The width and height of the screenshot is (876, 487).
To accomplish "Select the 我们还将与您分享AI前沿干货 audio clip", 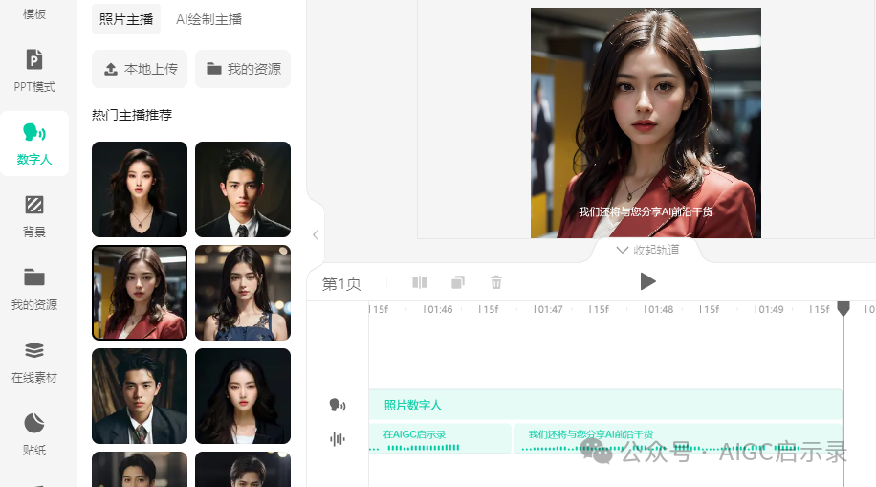I will click(678, 439).
